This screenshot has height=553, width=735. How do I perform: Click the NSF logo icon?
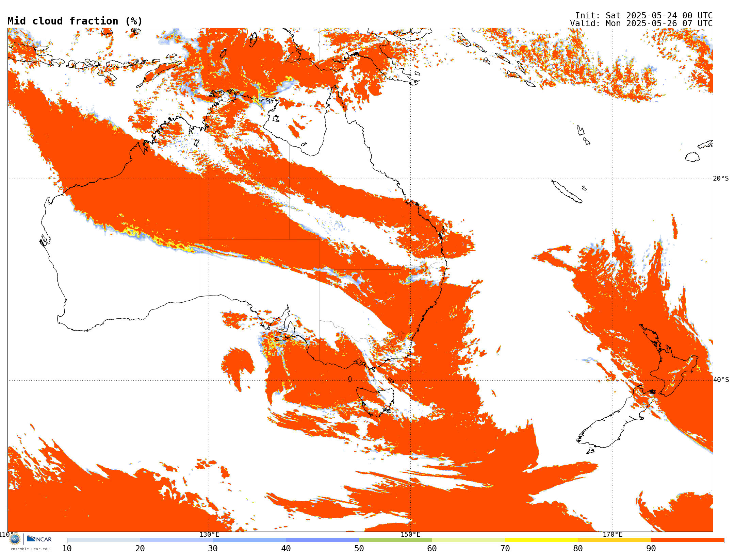click(x=15, y=539)
